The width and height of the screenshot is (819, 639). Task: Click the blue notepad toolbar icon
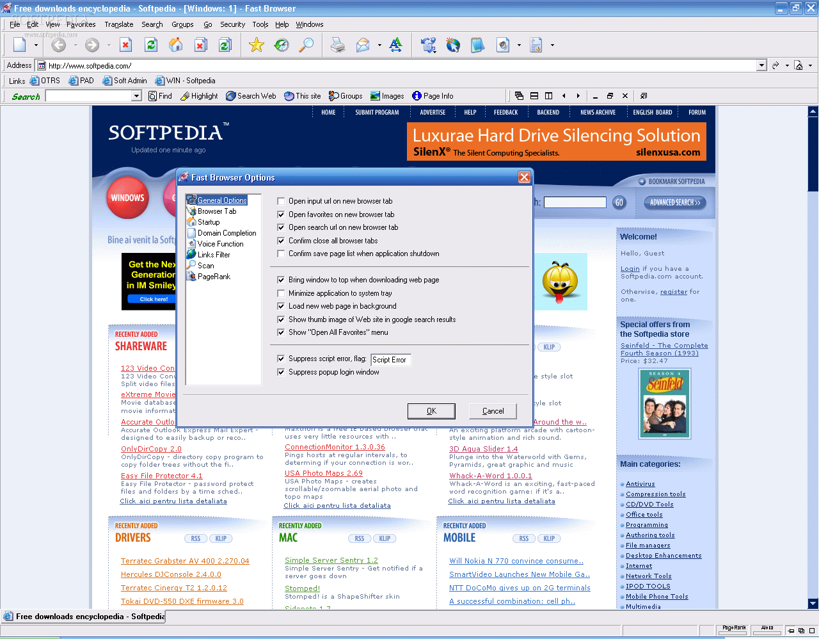[x=477, y=45]
